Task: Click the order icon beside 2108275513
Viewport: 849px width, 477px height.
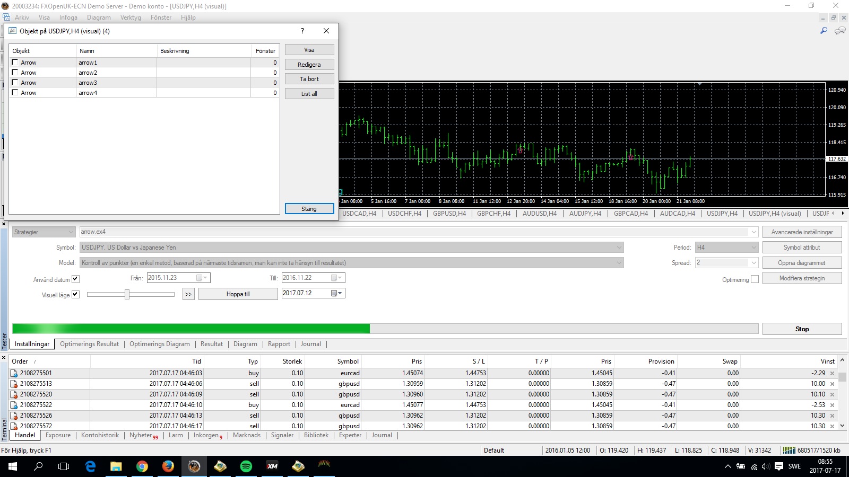Action: [14, 384]
